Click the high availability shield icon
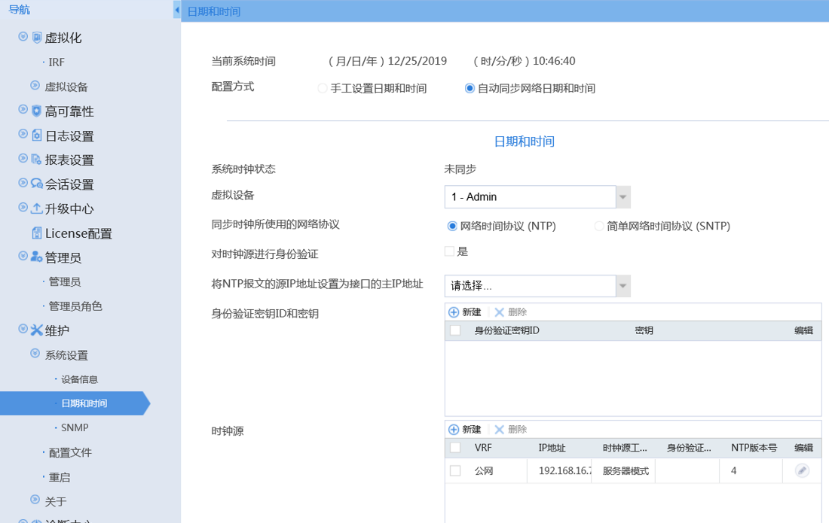This screenshot has height=523, width=829. [37, 111]
